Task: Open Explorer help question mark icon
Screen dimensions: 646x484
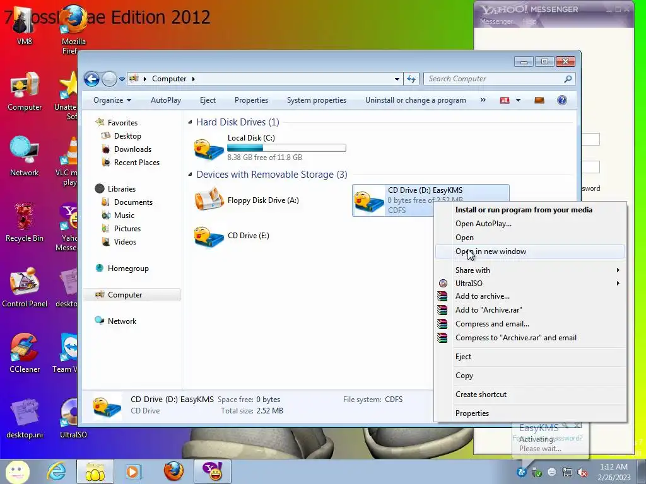Action: pyautogui.click(x=561, y=100)
